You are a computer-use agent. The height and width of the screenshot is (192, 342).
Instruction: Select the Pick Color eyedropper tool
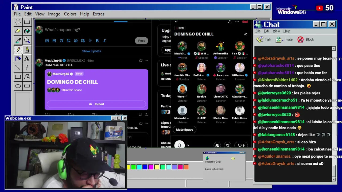point(18,40)
